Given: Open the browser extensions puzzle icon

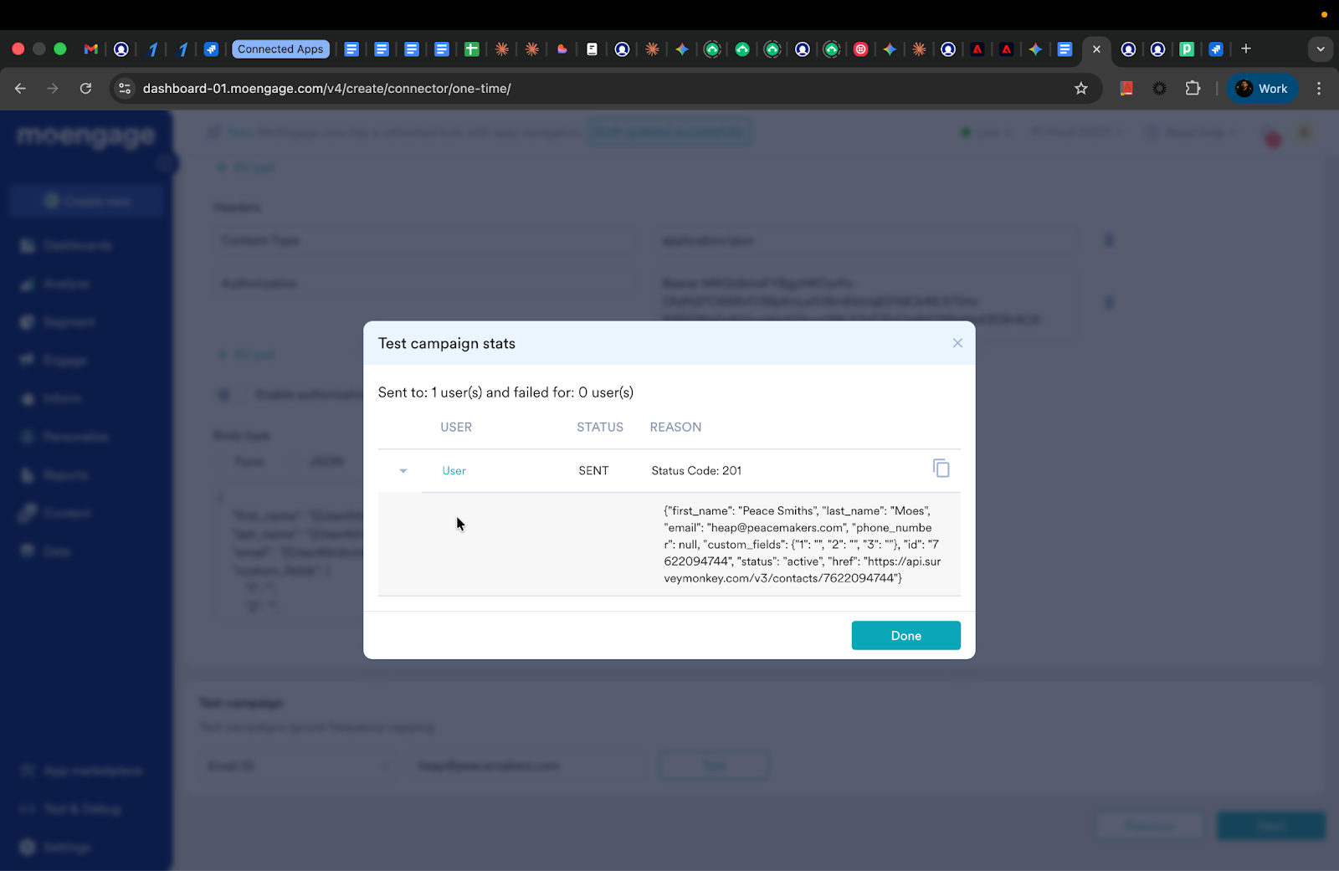Looking at the screenshot, I should click(x=1193, y=89).
